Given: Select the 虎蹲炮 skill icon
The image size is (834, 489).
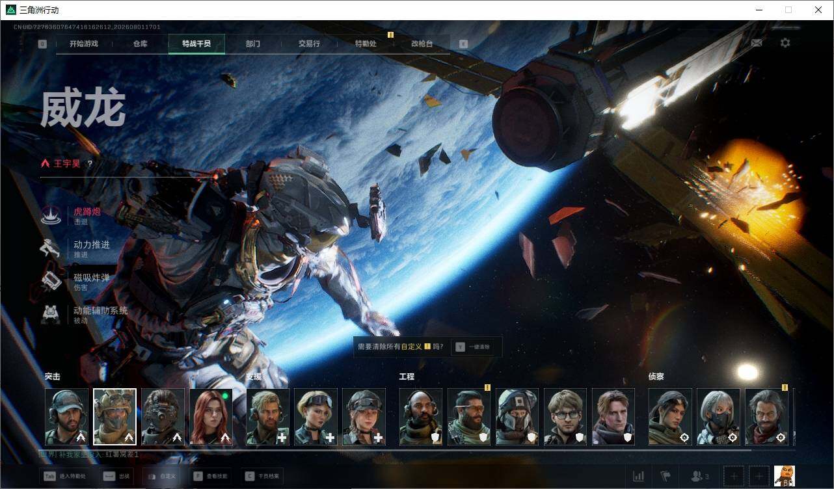Looking at the screenshot, I should pos(51,215).
